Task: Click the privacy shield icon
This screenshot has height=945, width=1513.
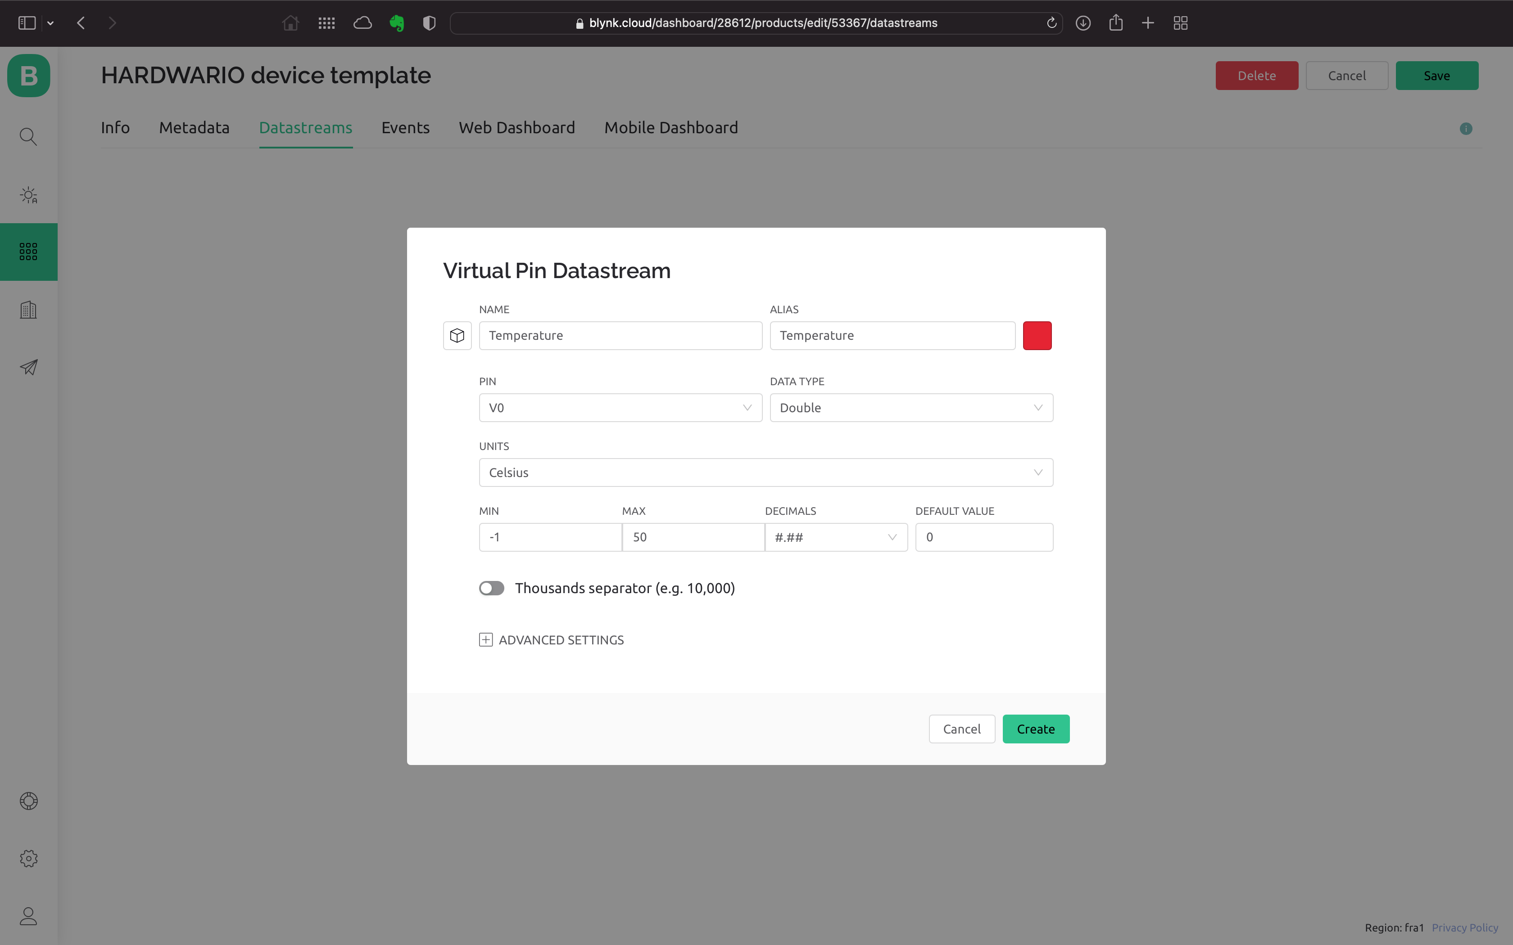Action: click(429, 23)
